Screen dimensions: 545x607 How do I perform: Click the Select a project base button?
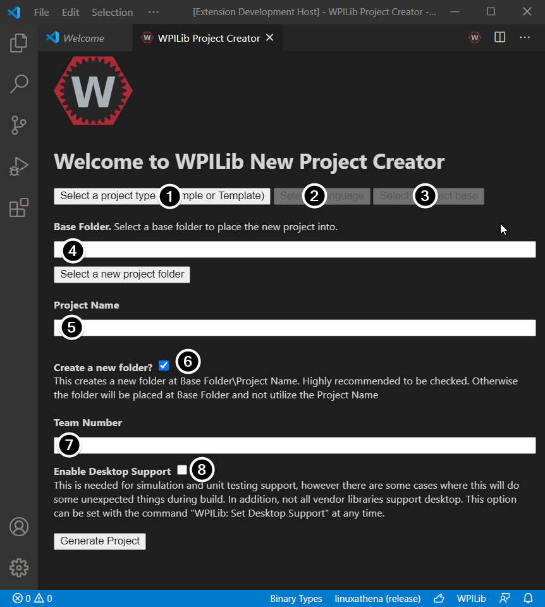pos(429,196)
